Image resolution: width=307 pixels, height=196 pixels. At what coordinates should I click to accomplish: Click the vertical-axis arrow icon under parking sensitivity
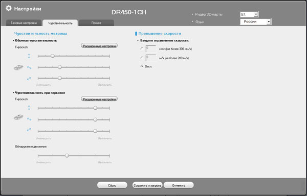pos(29,108)
